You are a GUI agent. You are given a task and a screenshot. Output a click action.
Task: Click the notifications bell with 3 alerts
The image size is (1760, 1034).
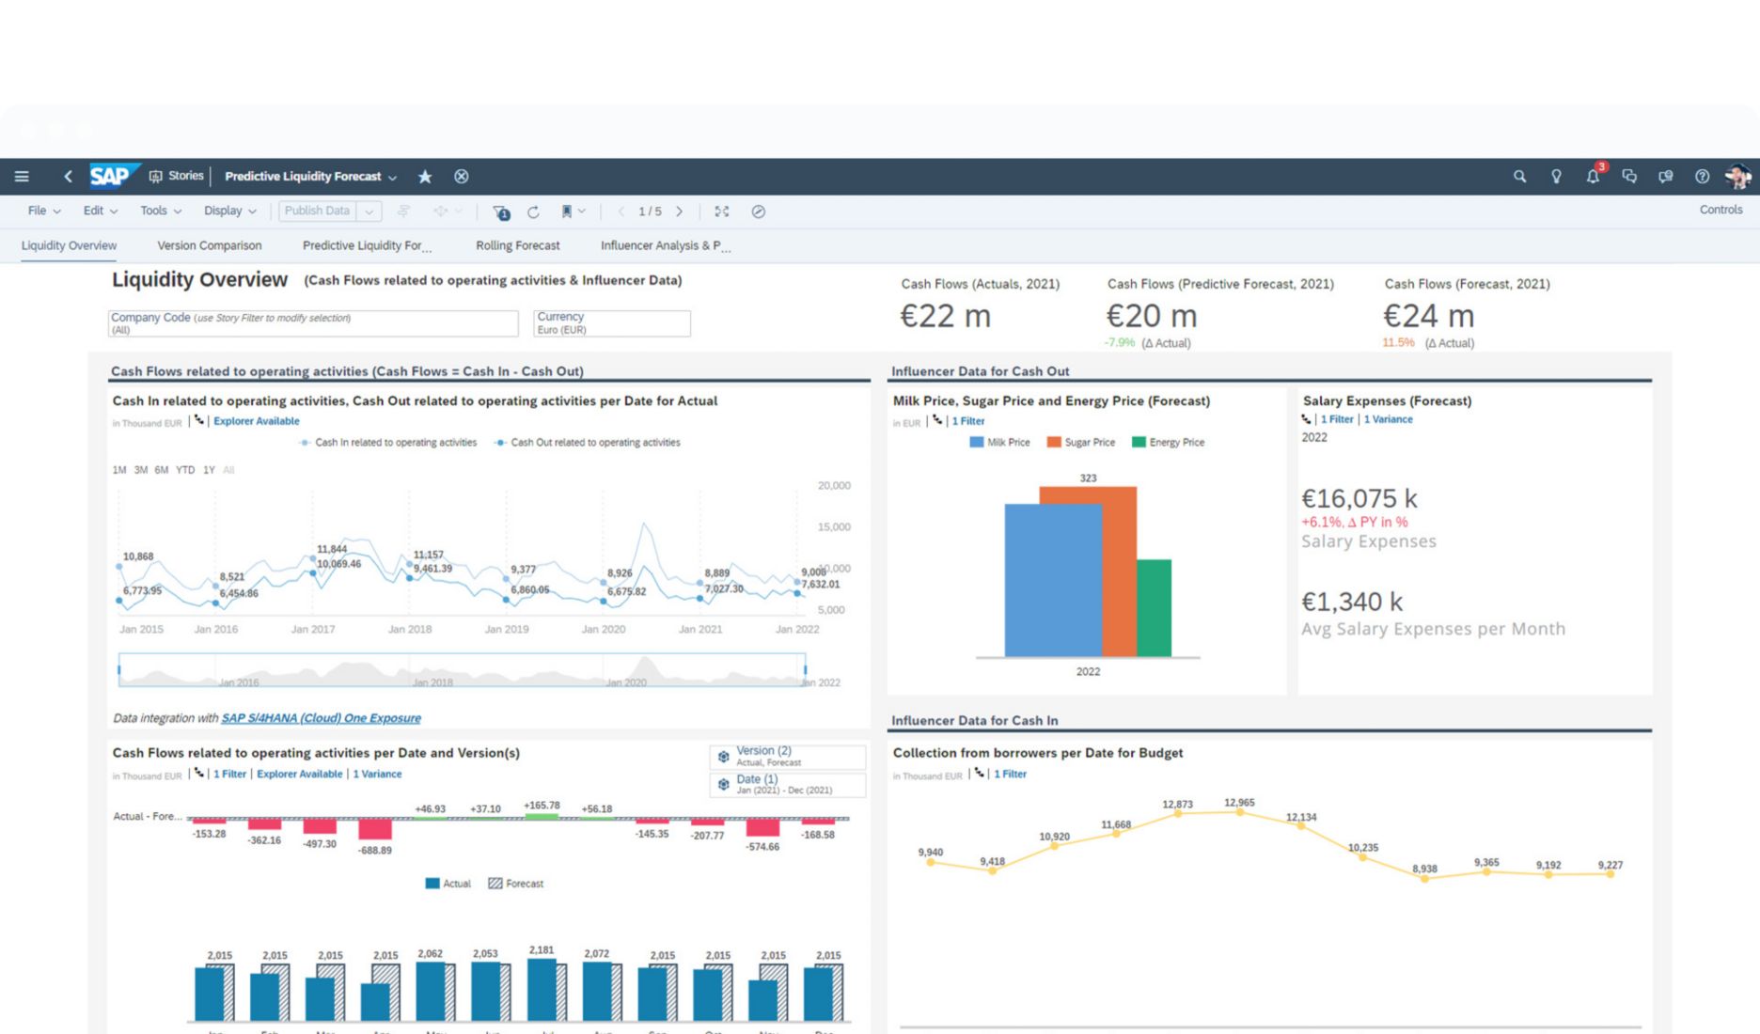(1593, 177)
